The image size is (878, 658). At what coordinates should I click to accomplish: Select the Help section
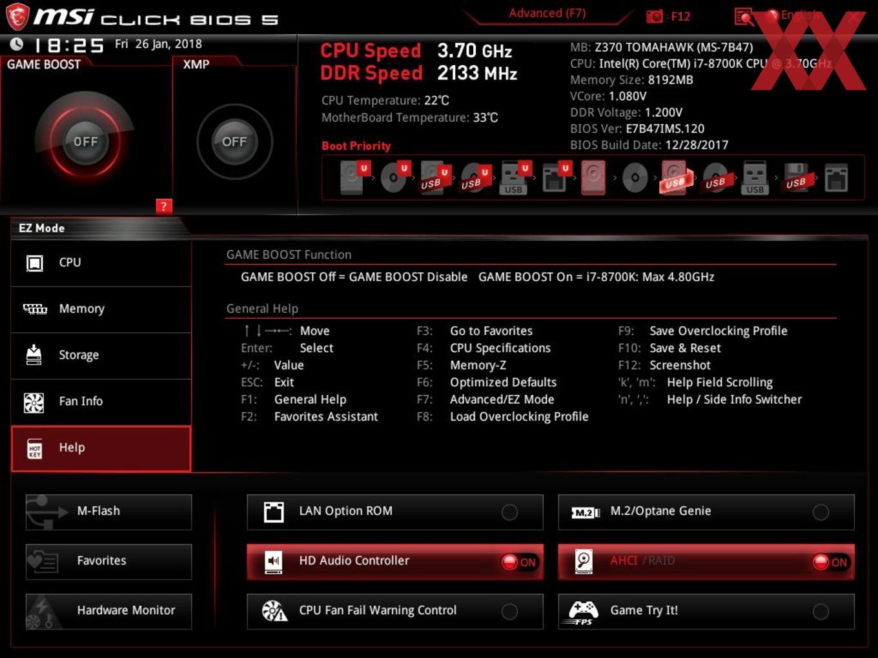click(101, 448)
